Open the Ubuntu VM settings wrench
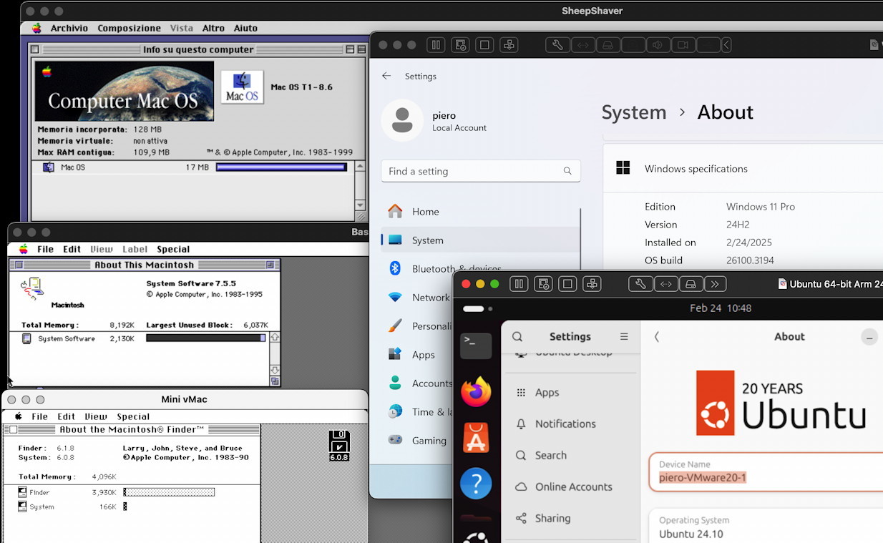This screenshot has height=543, width=883. pos(641,284)
